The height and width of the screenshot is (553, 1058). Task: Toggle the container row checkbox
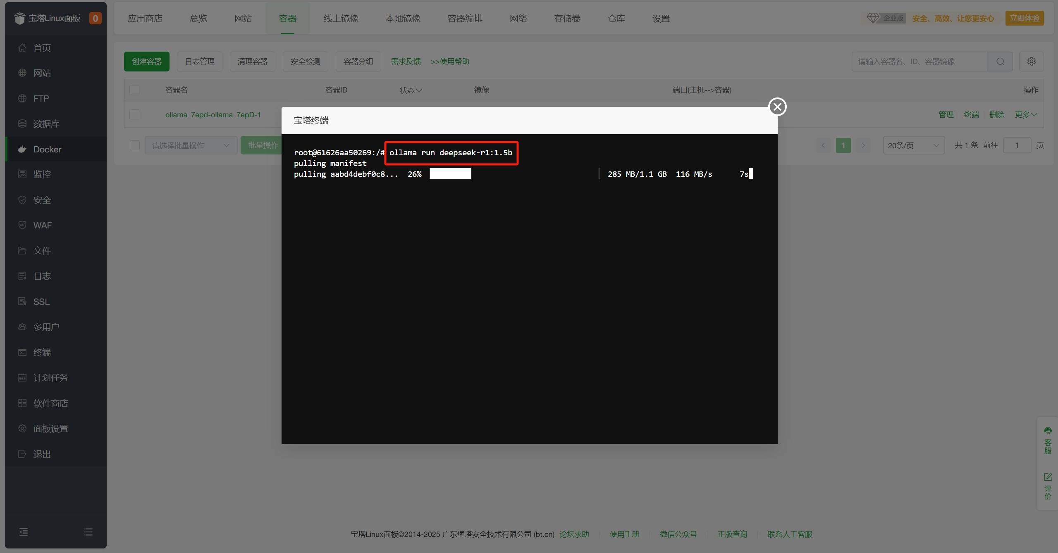point(134,114)
